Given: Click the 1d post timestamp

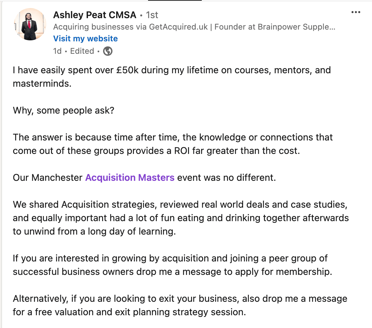Looking at the screenshot, I should point(57,51).
